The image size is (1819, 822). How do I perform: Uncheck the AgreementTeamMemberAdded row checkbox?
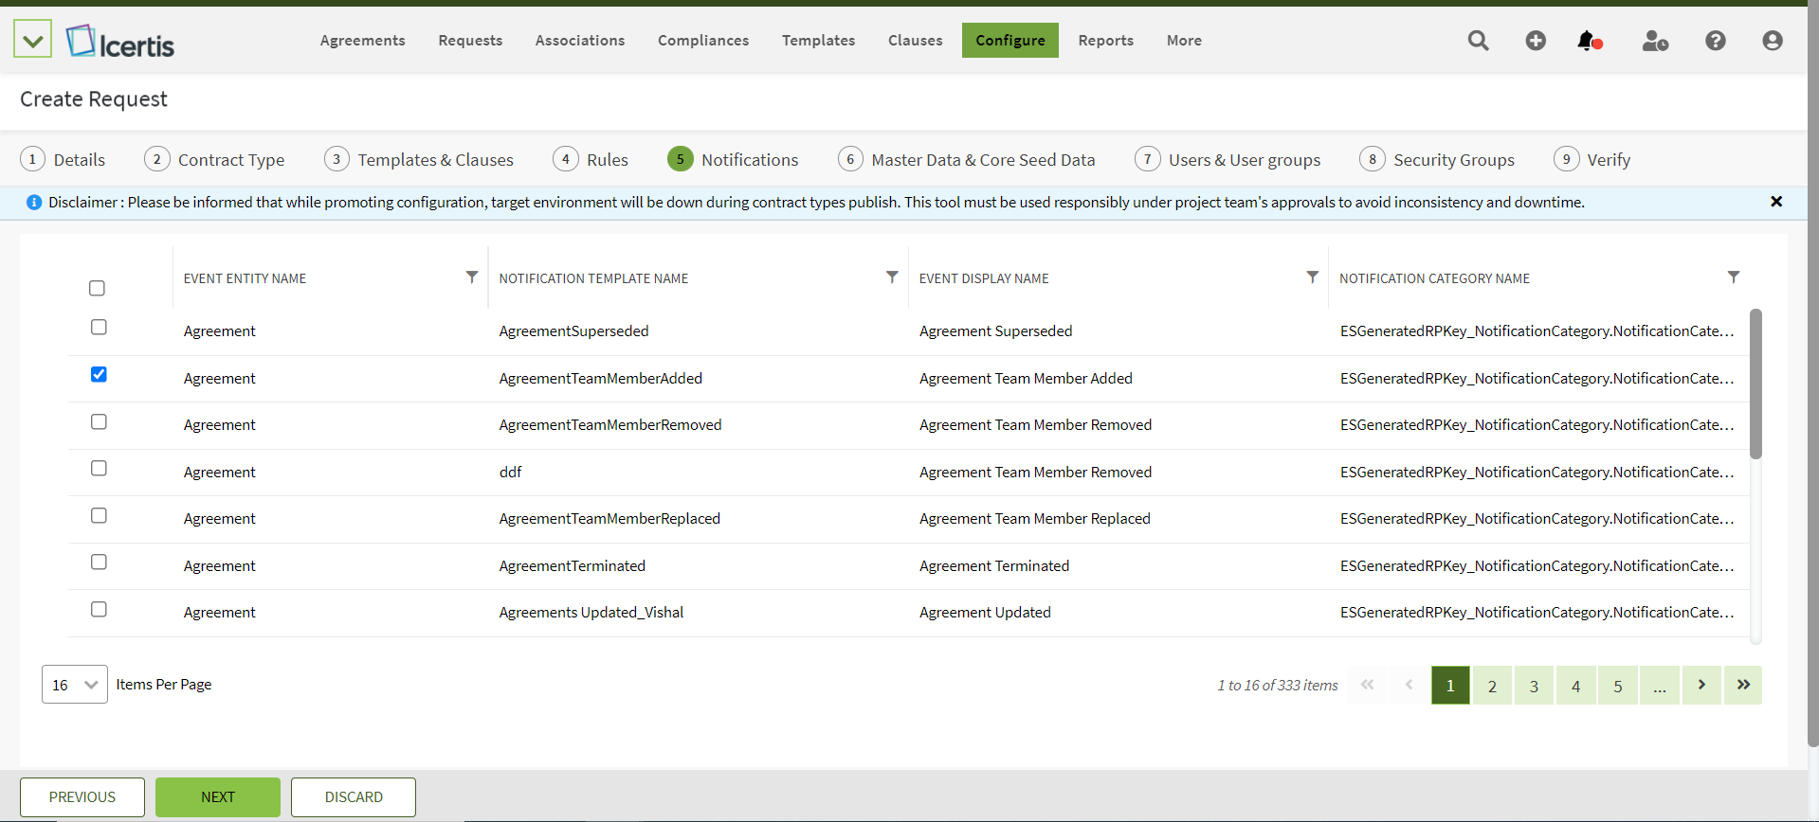point(99,374)
